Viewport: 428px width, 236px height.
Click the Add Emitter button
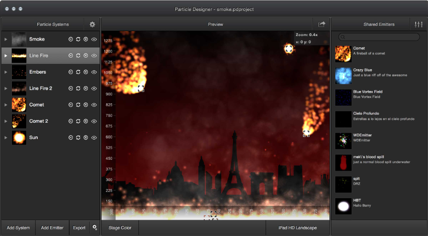point(52,228)
